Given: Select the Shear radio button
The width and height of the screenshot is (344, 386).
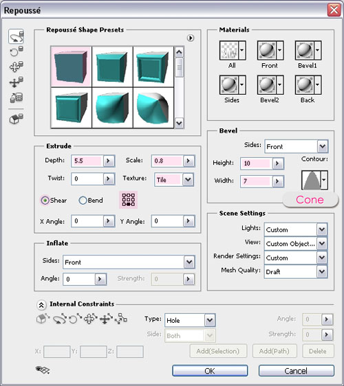Looking at the screenshot, I should (45, 201).
